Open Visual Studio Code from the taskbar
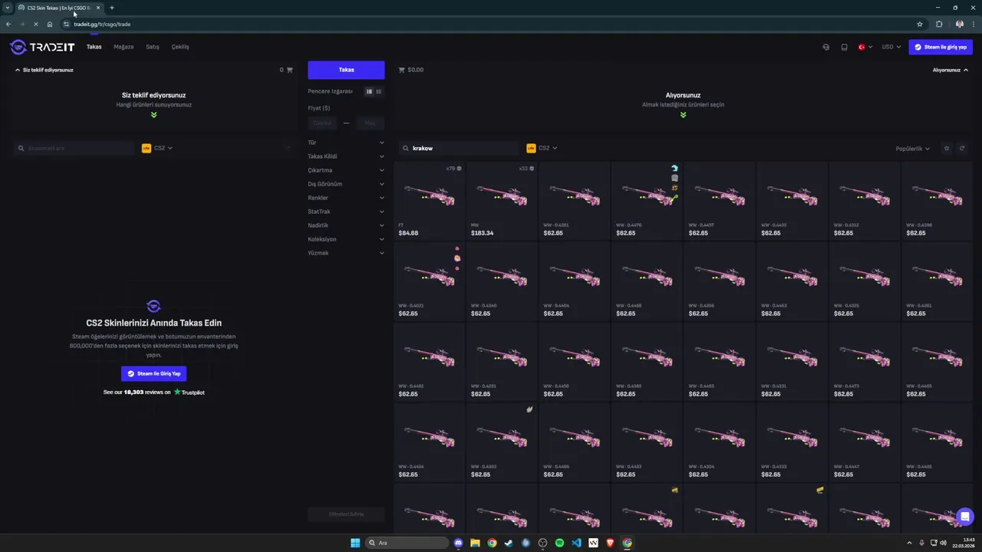The image size is (982, 552). click(576, 543)
